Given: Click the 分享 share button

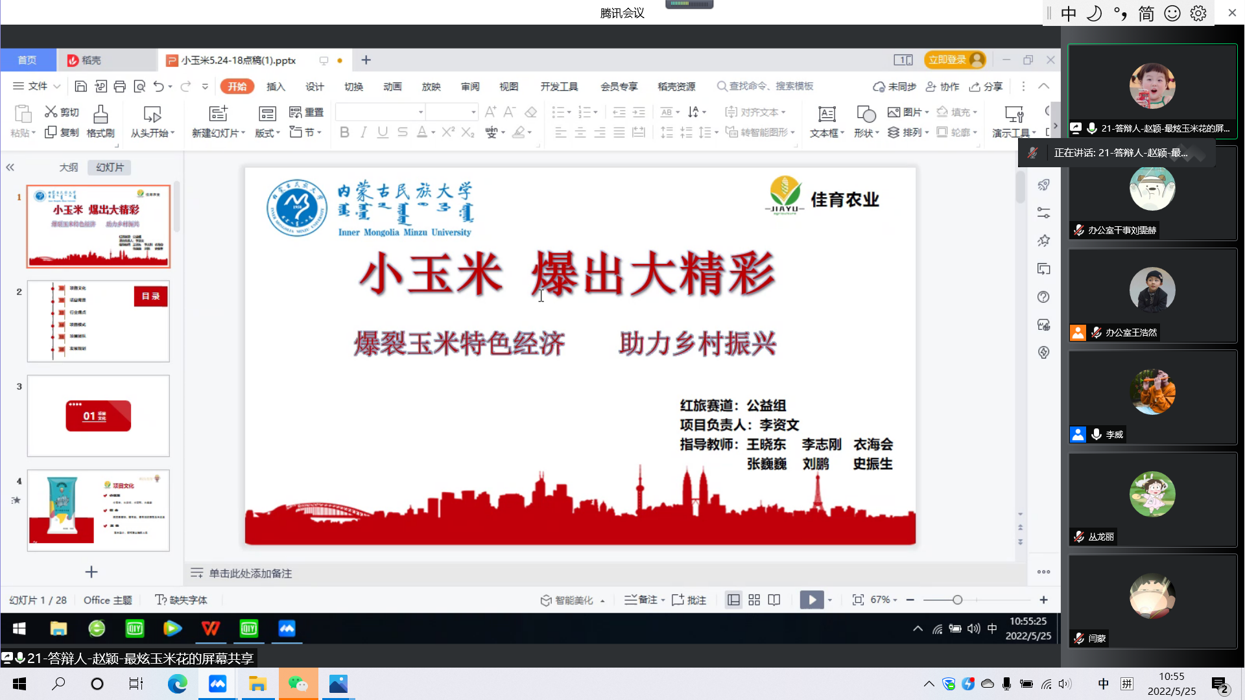Looking at the screenshot, I should 986,86.
